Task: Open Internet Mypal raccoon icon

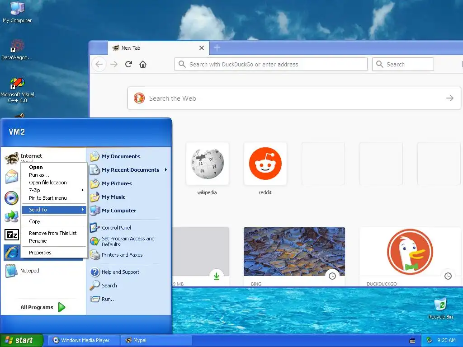Action: pos(12,159)
